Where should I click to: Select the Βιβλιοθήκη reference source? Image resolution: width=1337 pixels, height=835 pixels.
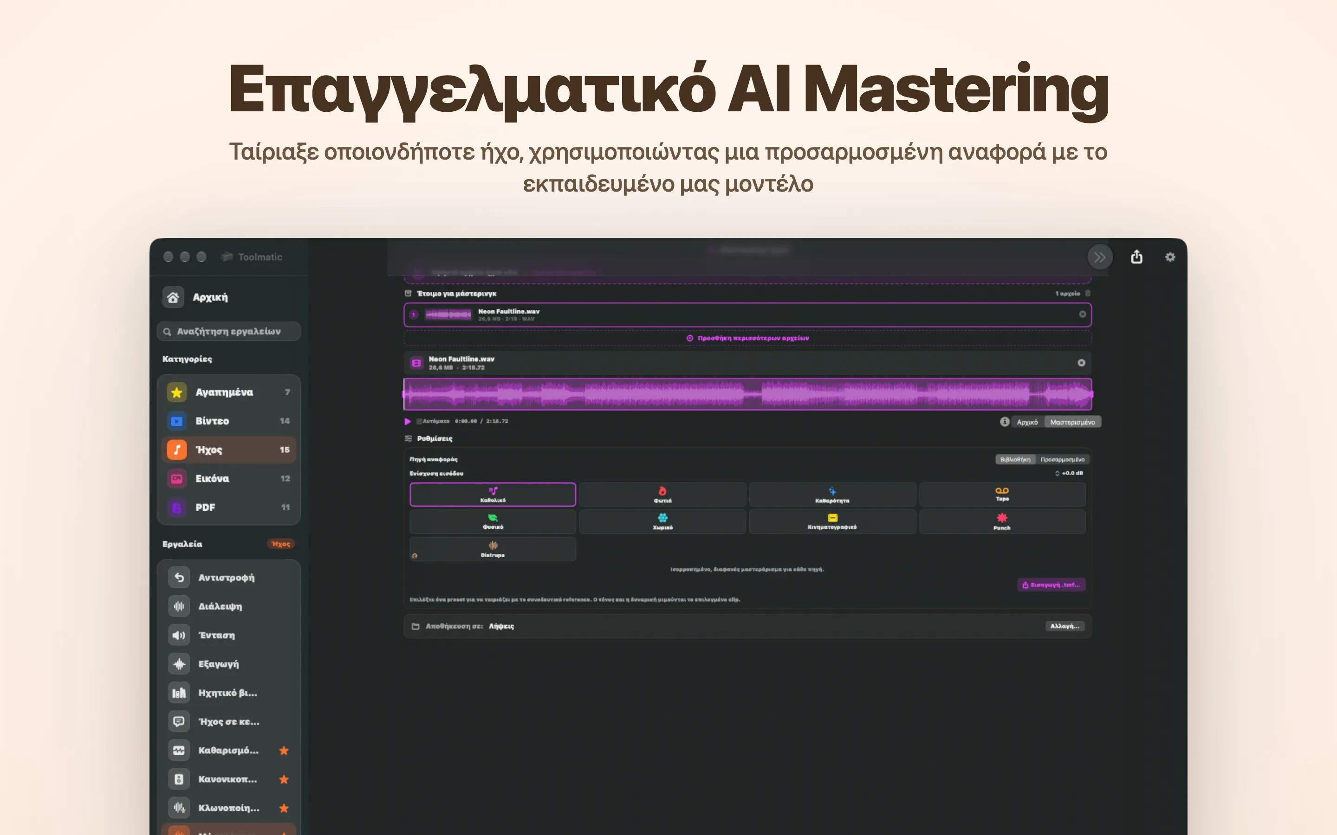click(x=1015, y=459)
